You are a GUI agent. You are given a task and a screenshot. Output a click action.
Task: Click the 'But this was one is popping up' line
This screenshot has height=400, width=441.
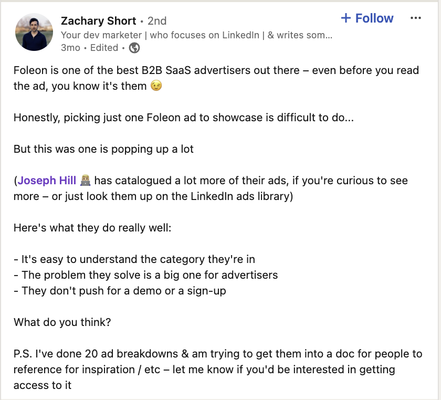[103, 149]
